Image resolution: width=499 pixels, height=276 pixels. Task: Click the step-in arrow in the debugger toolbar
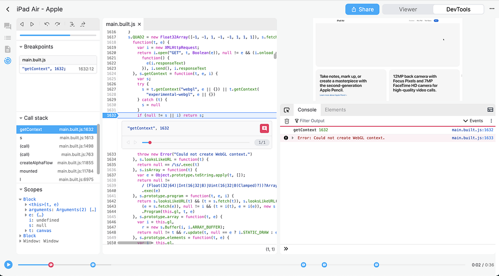coord(71,24)
